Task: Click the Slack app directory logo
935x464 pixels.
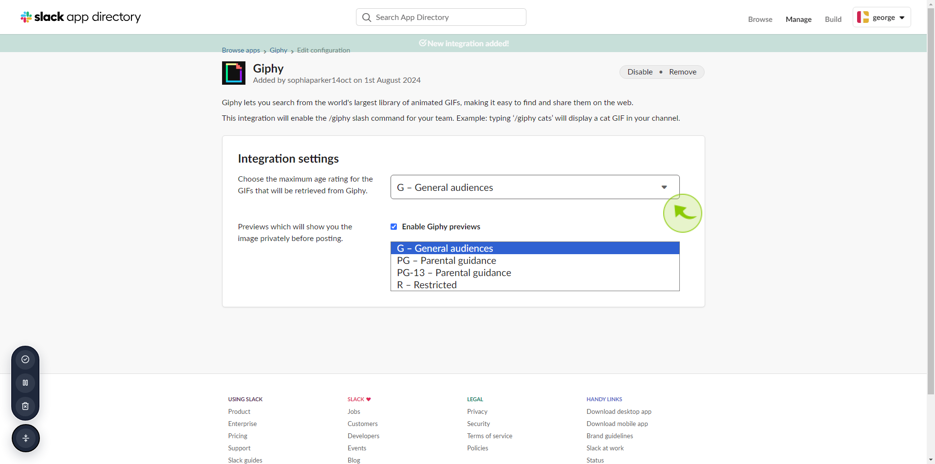Action: 81,17
